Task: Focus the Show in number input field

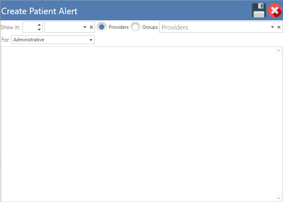Action: pos(30,27)
